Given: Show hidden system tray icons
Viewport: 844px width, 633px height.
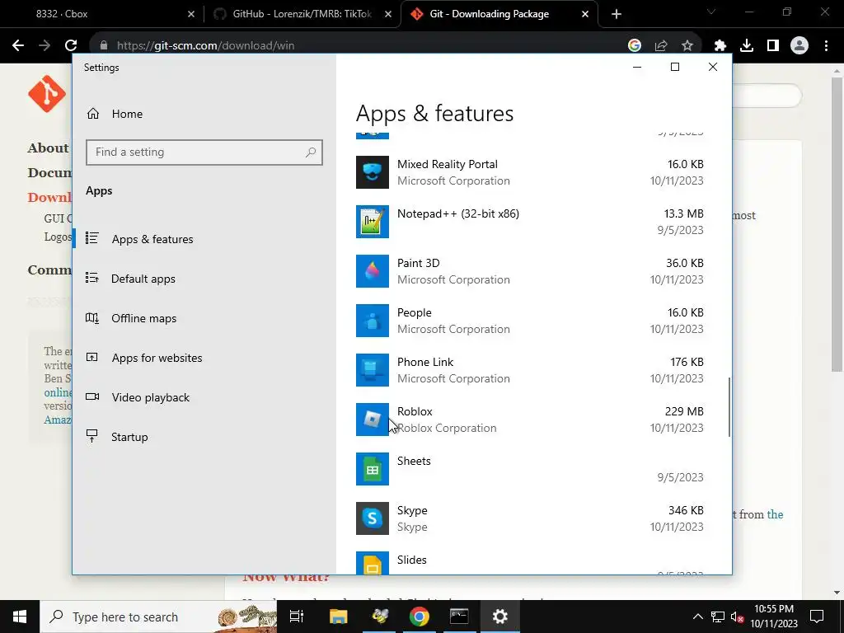Looking at the screenshot, I should 697,617.
